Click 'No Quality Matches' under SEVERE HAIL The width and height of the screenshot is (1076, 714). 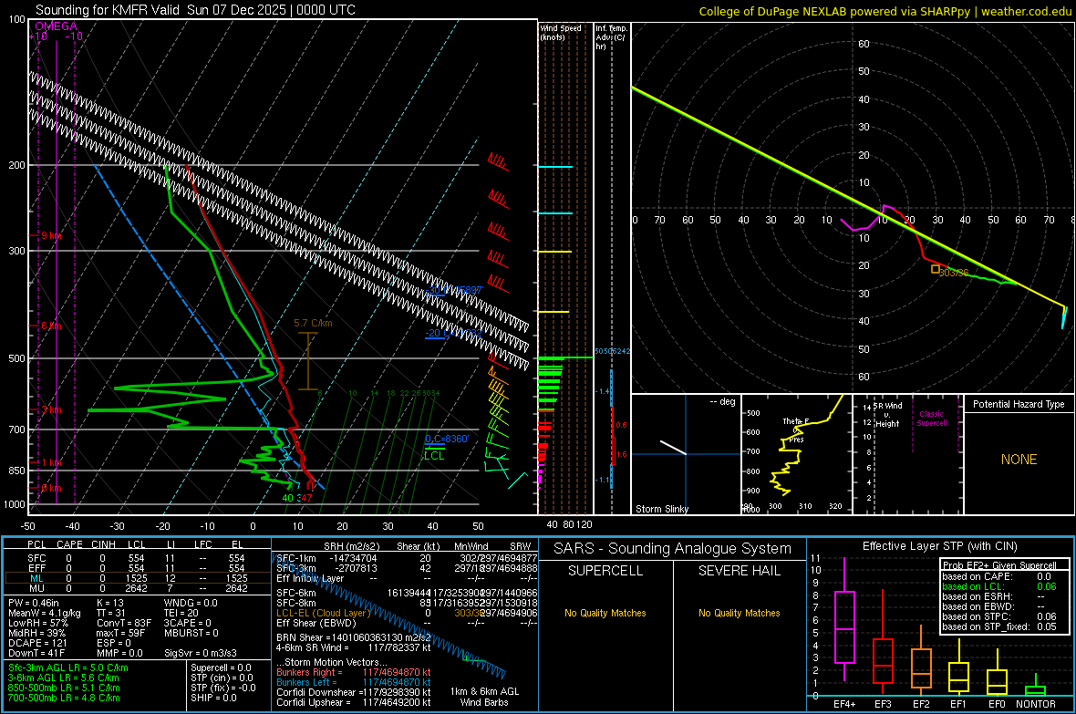tap(739, 613)
